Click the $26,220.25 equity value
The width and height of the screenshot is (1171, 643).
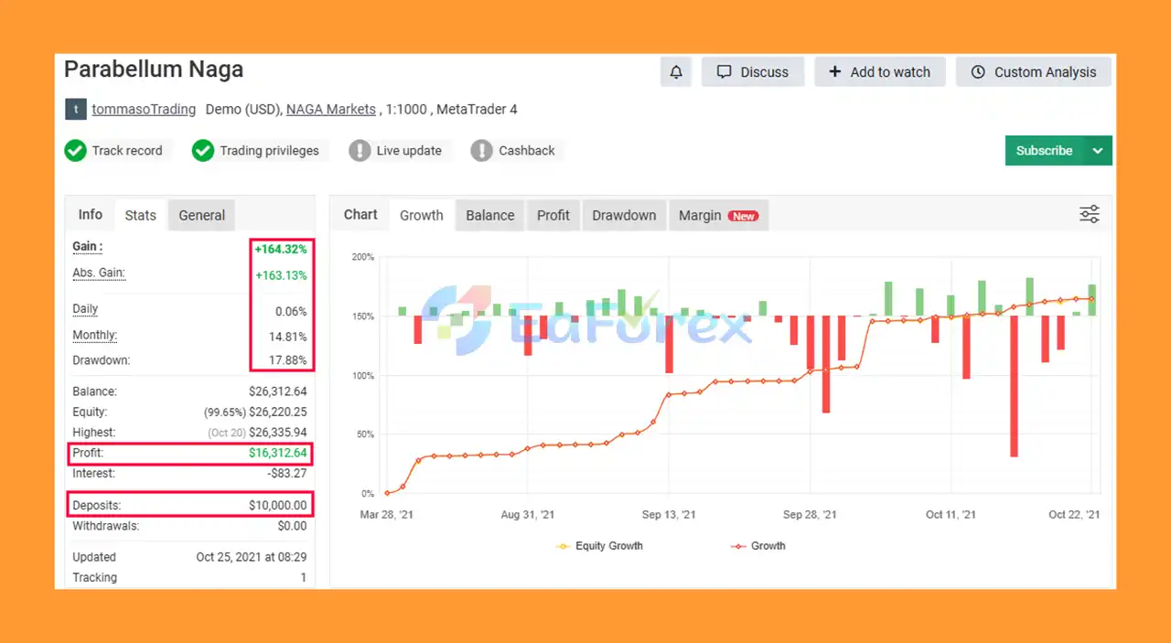(x=278, y=413)
